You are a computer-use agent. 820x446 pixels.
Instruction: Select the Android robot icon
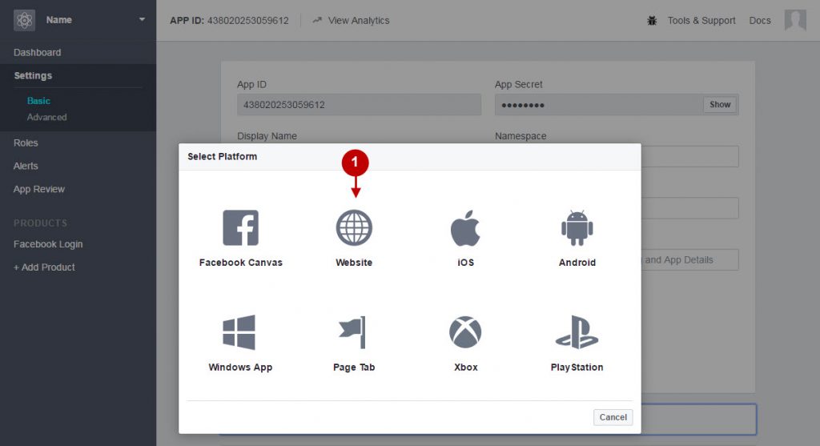(577, 227)
